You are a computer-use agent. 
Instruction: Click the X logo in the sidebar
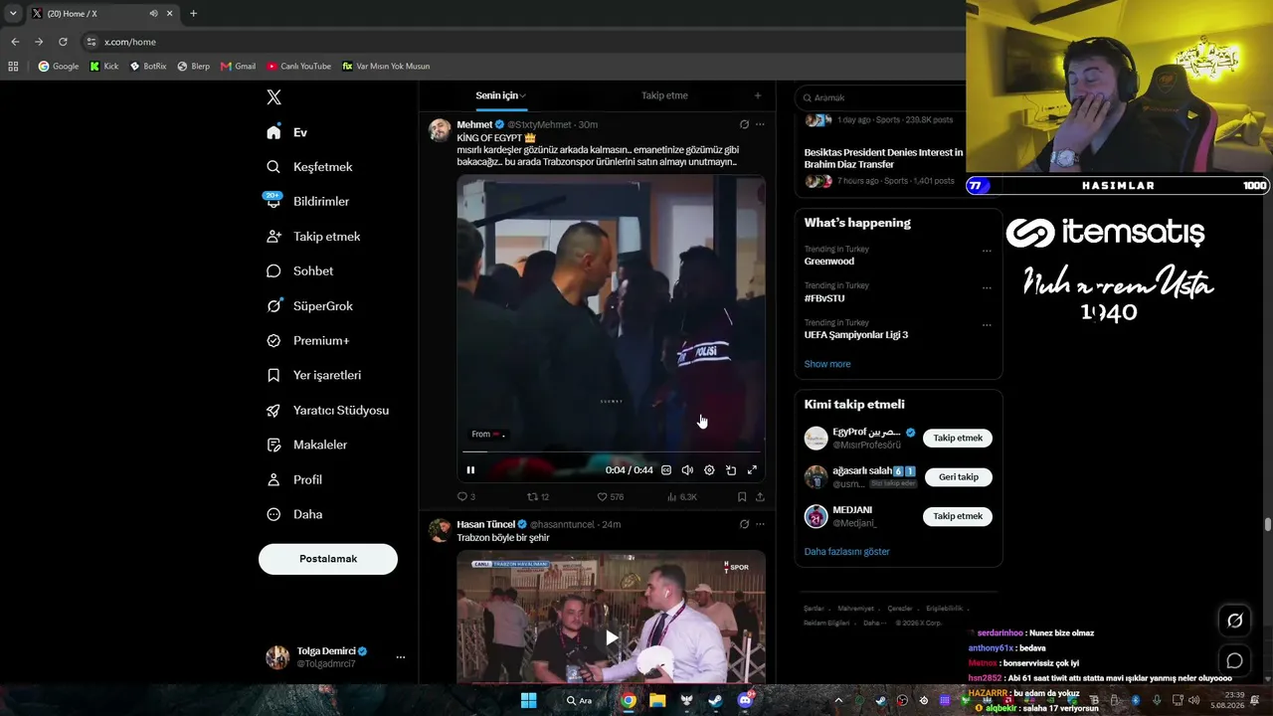[273, 96]
